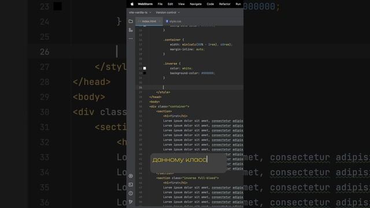Click the white color swatch in the gutter
The height and width of the screenshot is (208, 370).
[x=145, y=68]
